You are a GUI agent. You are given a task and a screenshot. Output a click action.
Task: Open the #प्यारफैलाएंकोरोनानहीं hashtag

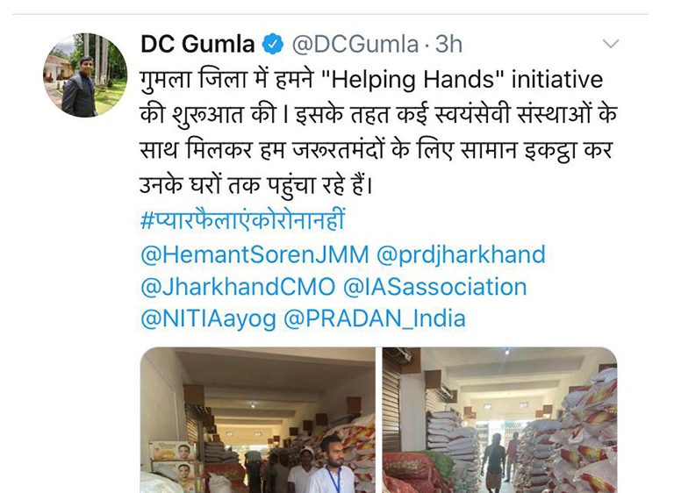point(243,219)
